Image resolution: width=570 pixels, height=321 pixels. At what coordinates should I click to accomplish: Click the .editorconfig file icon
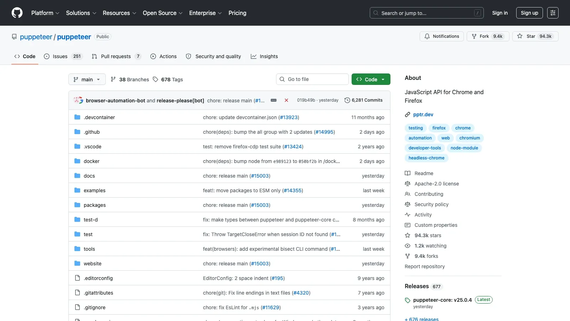tap(77, 278)
